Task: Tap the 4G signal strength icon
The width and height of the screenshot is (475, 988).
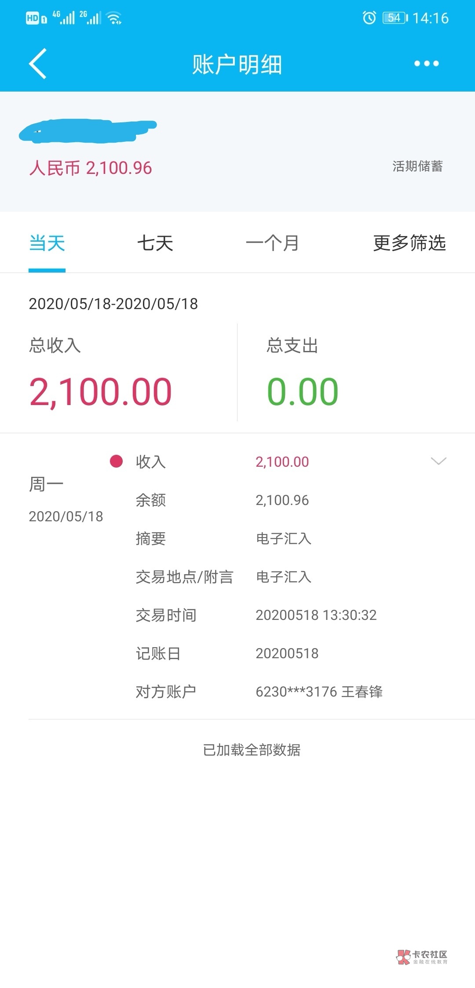Action: tap(63, 18)
